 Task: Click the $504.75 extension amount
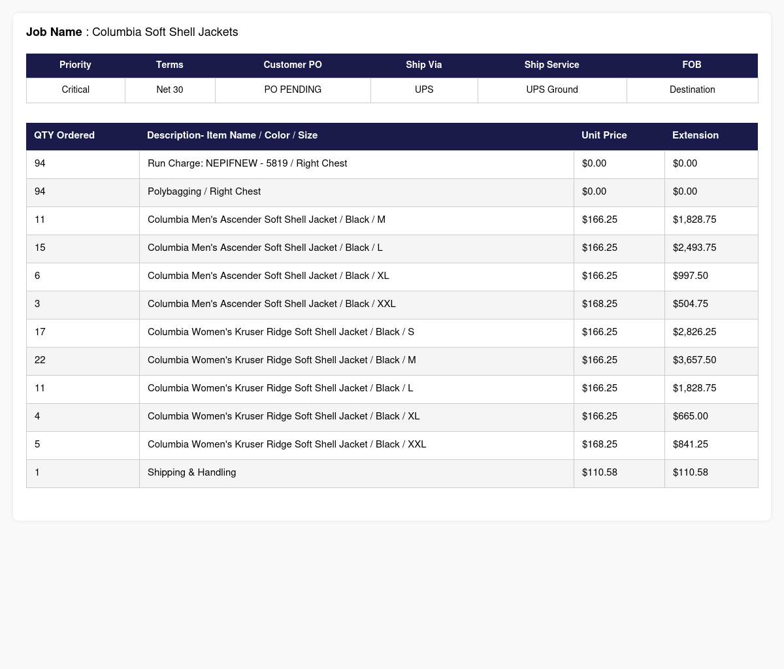(711, 304)
